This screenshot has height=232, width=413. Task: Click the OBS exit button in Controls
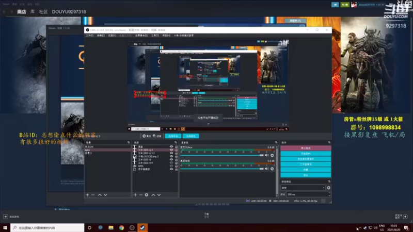click(306, 175)
